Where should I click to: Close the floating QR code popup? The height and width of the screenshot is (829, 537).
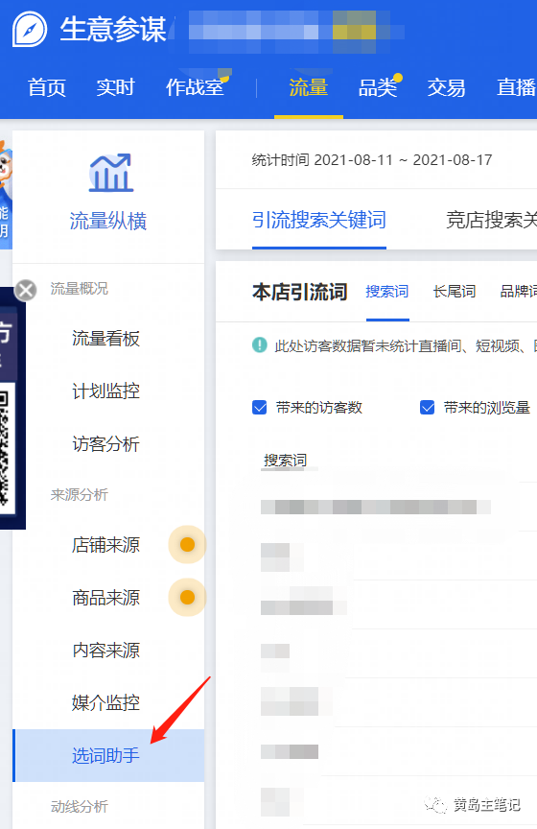point(25,290)
